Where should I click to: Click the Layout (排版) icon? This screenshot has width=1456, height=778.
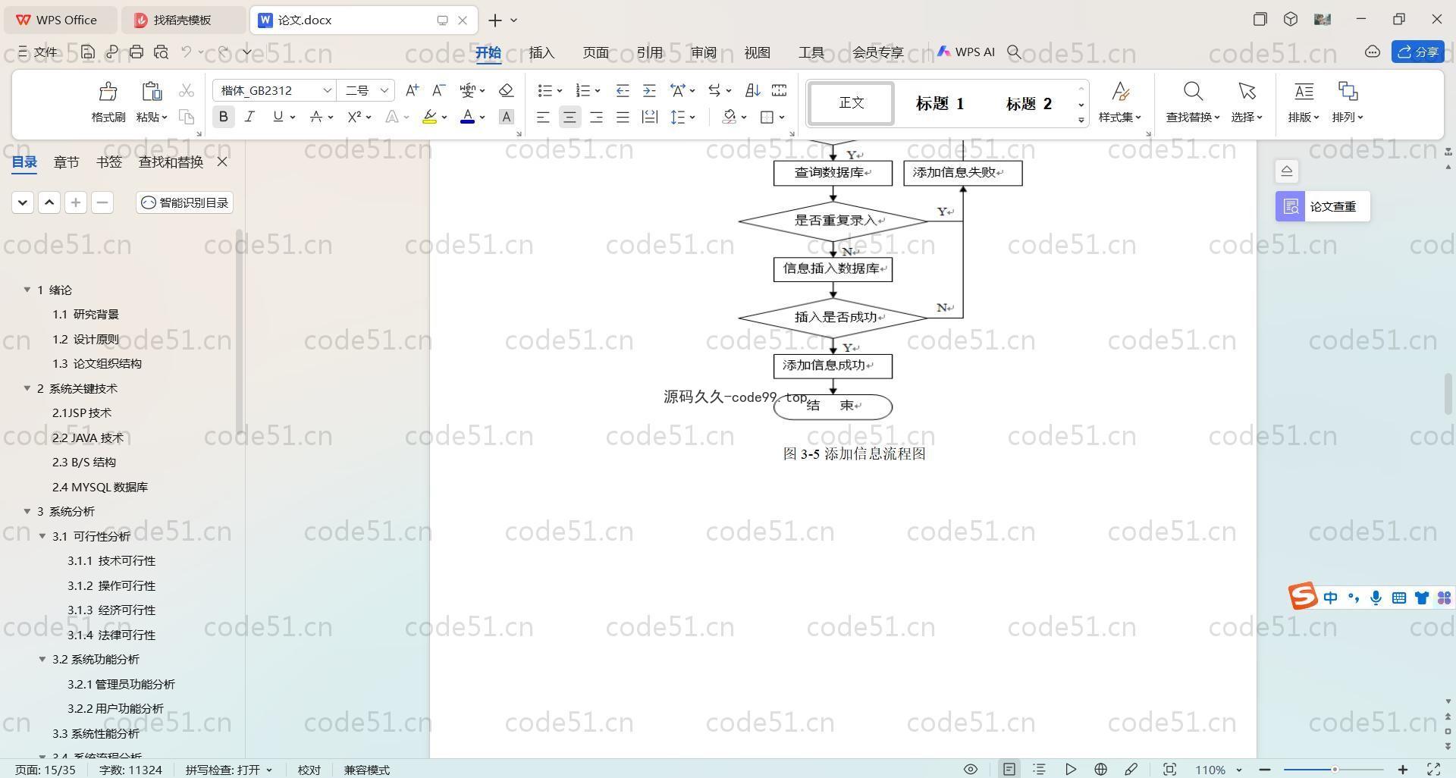1304,92
